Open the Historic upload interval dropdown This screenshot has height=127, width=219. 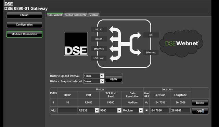(94, 76)
